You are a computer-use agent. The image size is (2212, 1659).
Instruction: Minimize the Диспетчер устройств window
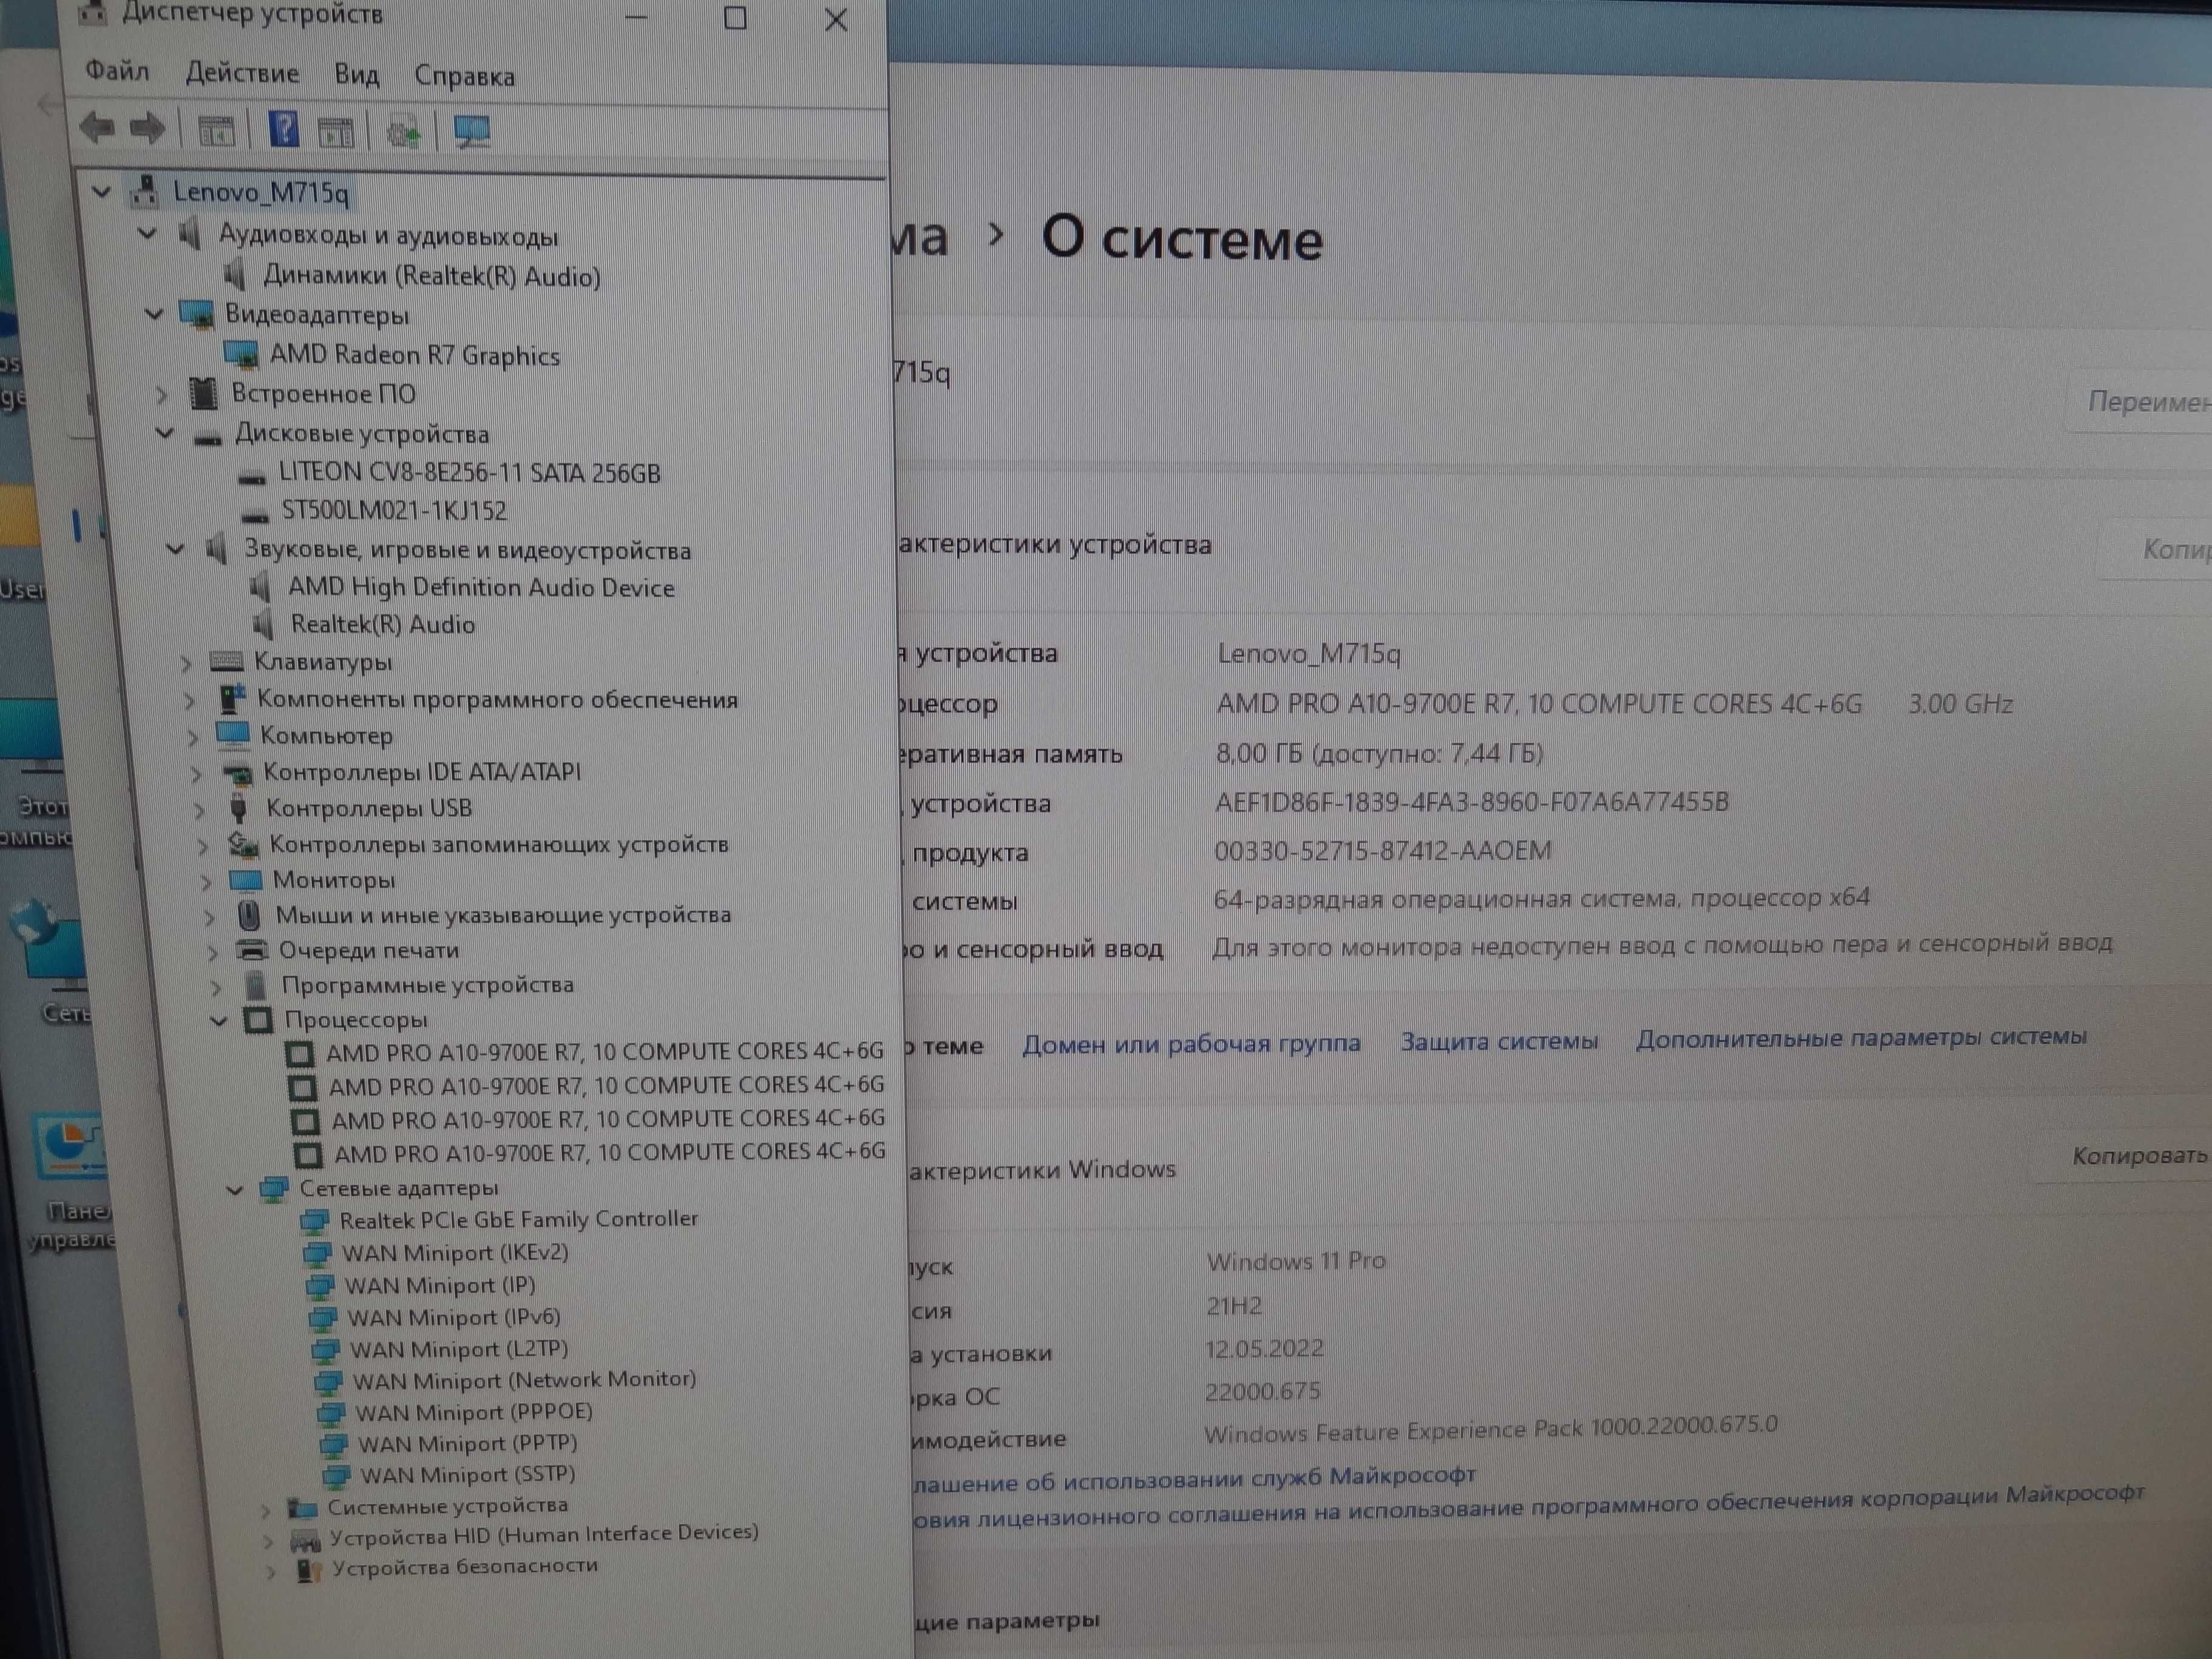(x=637, y=17)
